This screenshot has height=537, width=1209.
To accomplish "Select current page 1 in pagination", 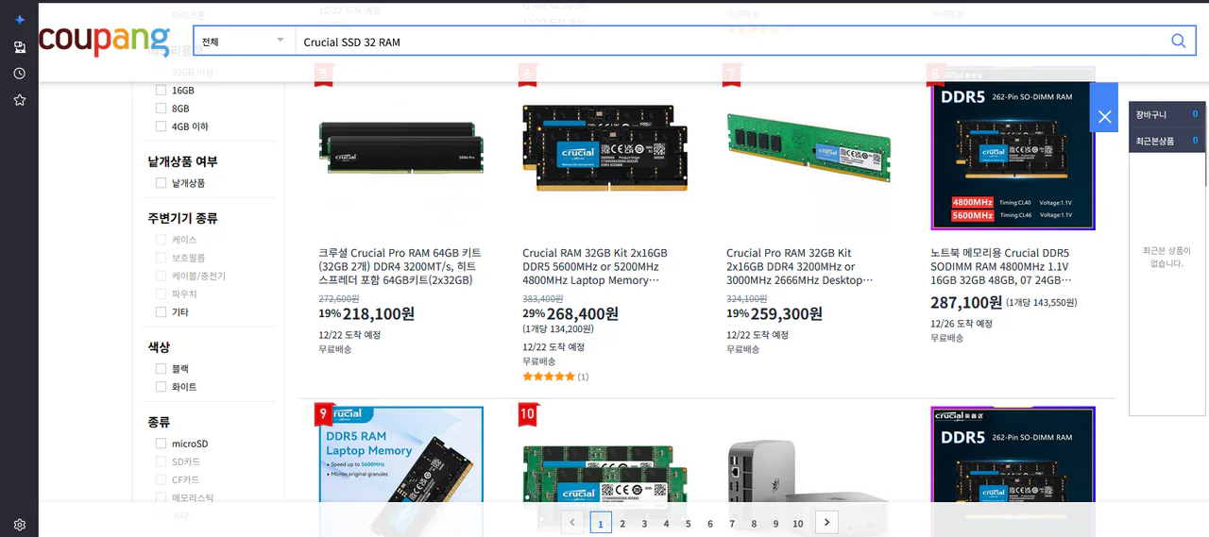I will click(x=601, y=523).
